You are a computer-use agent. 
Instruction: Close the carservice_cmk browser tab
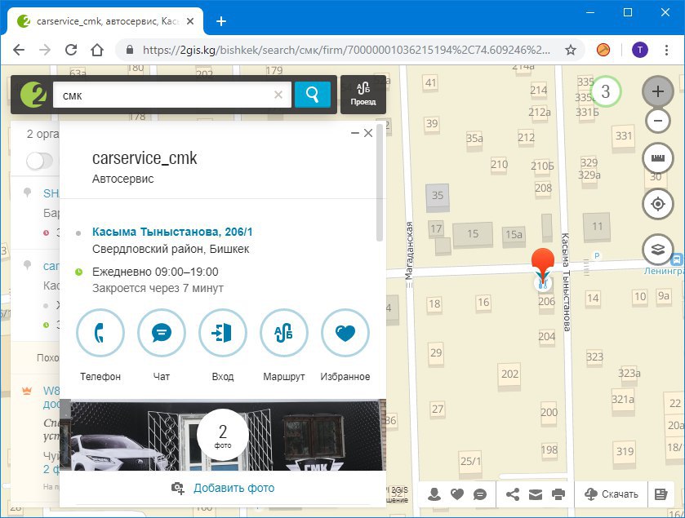pyautogui.click(x=190, y=21)
